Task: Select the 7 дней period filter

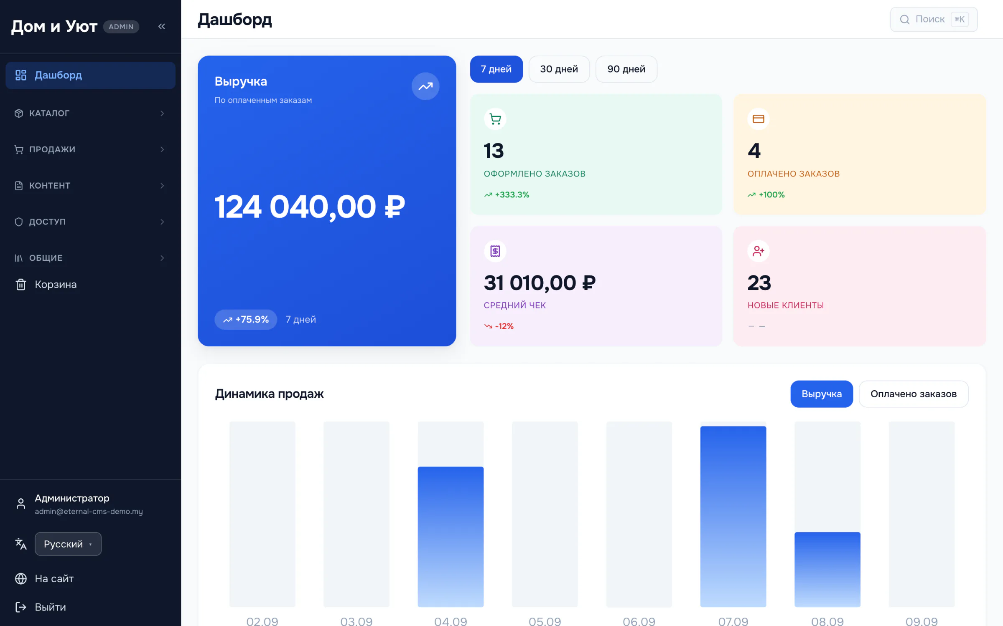Action: click(x=496, y=69)
